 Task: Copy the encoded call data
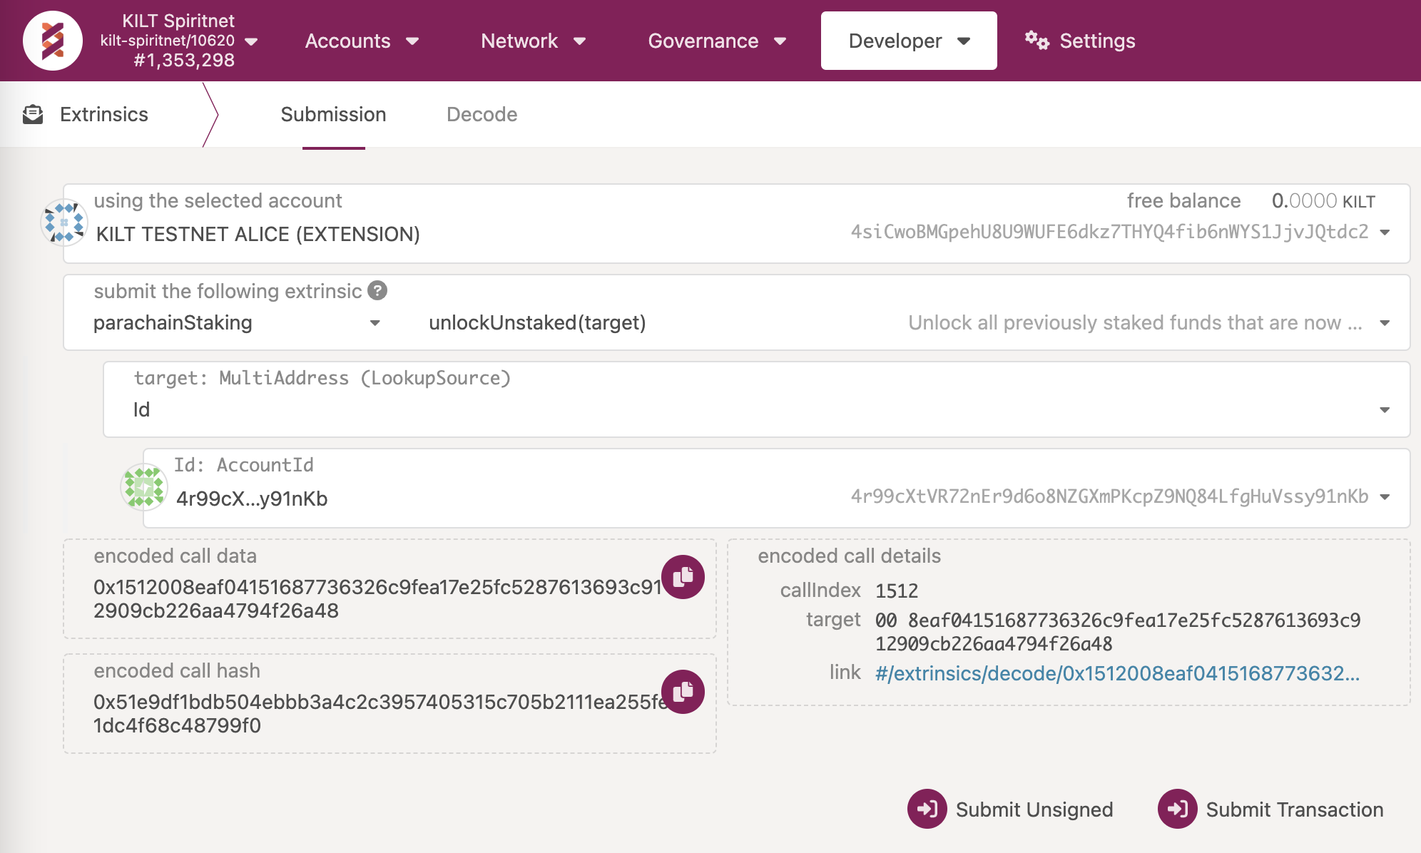(x=683, y=576)
